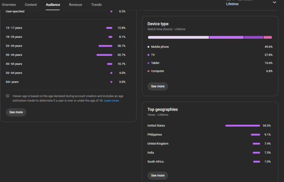This screenshot has height=182, width=284.
Task: Click the United States 34.5% bar
Action: (243, 126)
